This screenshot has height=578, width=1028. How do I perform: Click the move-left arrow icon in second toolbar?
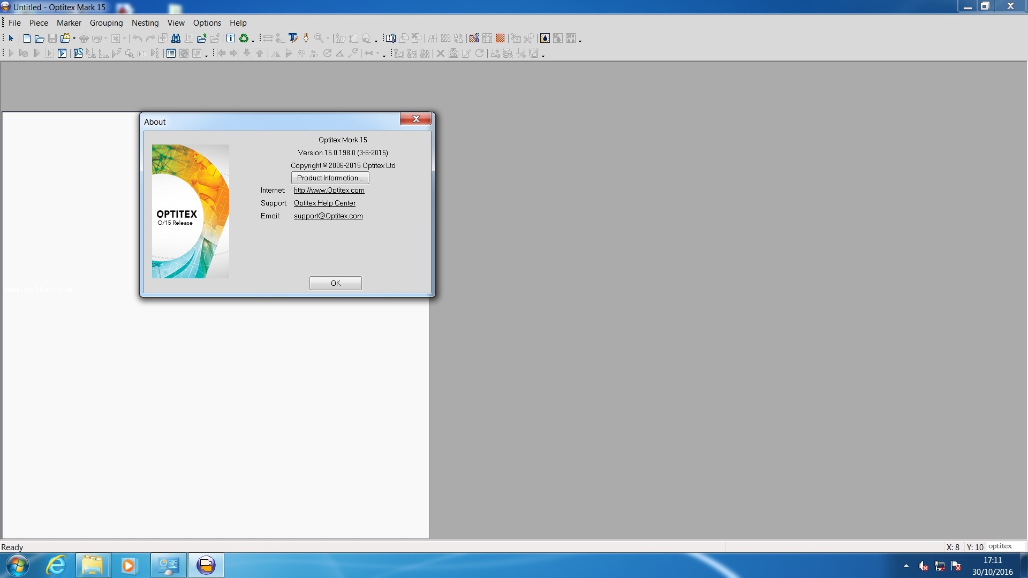pyautogui.click(x=221, y=54)
